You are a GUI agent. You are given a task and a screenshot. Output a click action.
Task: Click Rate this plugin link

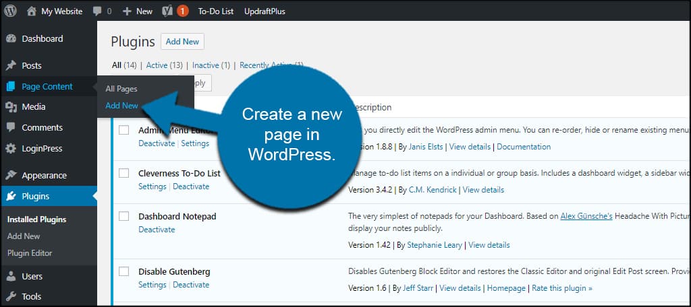(562, 288)
